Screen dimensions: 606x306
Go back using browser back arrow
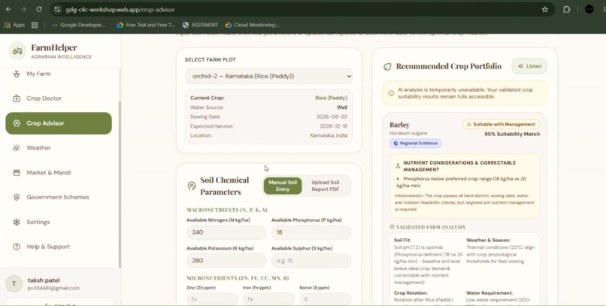pos(8,9)
